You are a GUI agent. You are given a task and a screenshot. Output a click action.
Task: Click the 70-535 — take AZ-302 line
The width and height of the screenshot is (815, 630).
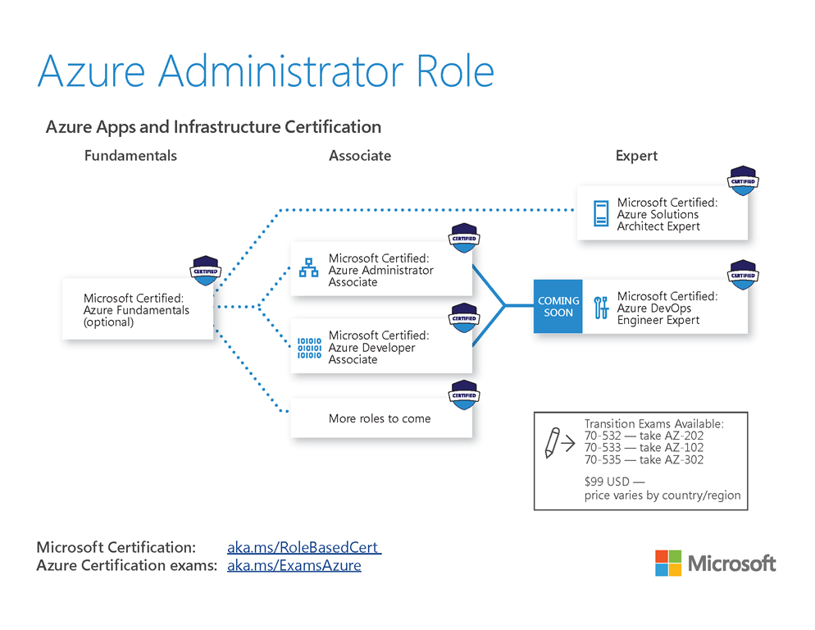pos(644,459)
